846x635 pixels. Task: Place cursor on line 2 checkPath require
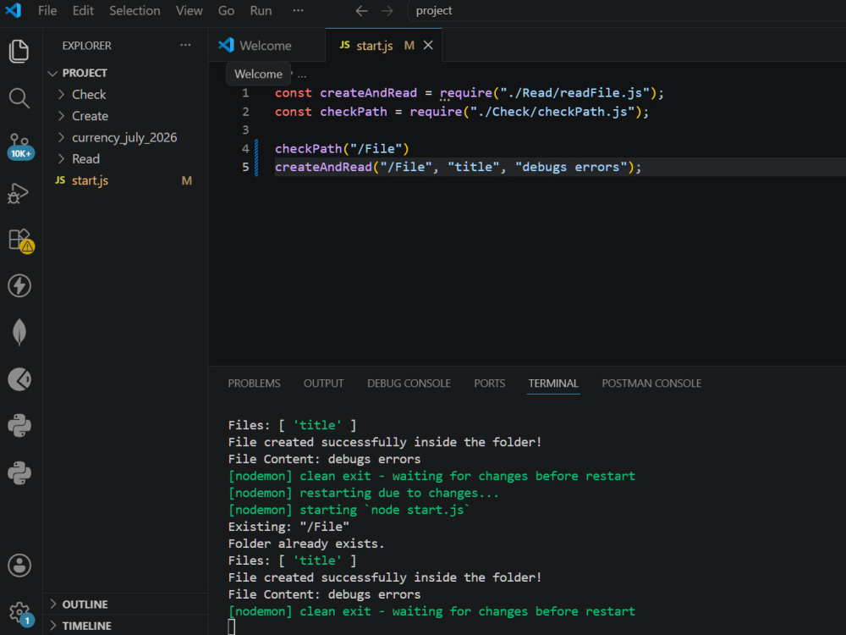(x=461, y=111)
